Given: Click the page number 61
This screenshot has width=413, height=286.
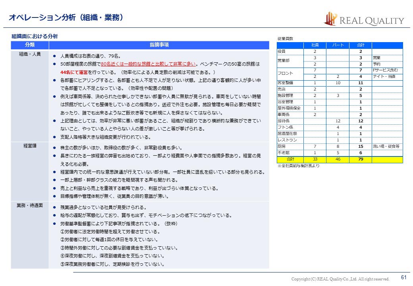Looking at the screenshot, I should click(x=404, y=277).
